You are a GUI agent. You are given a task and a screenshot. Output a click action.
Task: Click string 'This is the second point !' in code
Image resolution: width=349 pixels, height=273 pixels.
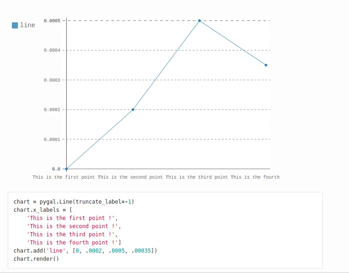[x=72, y=226]
